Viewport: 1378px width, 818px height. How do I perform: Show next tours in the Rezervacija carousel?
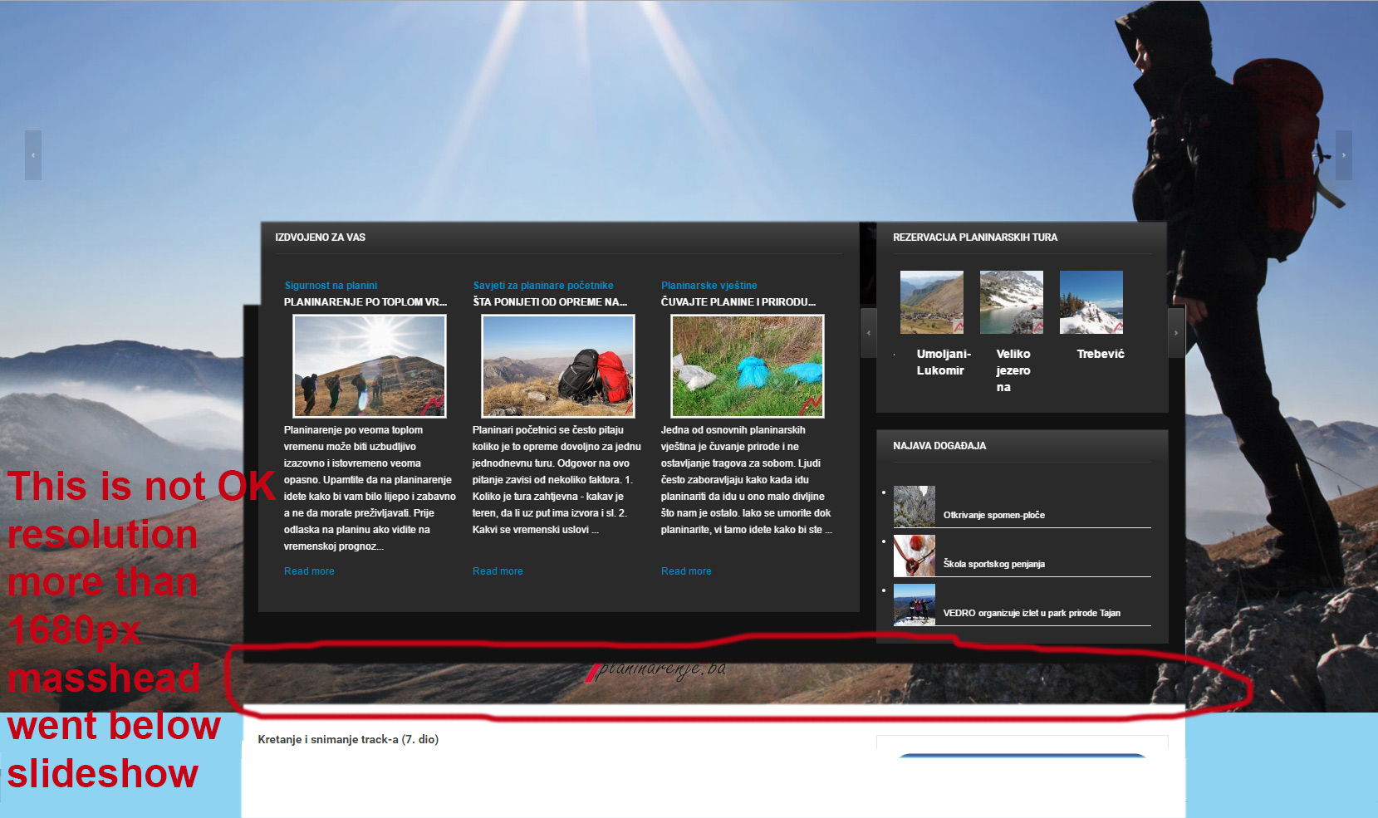(1176, 333)
